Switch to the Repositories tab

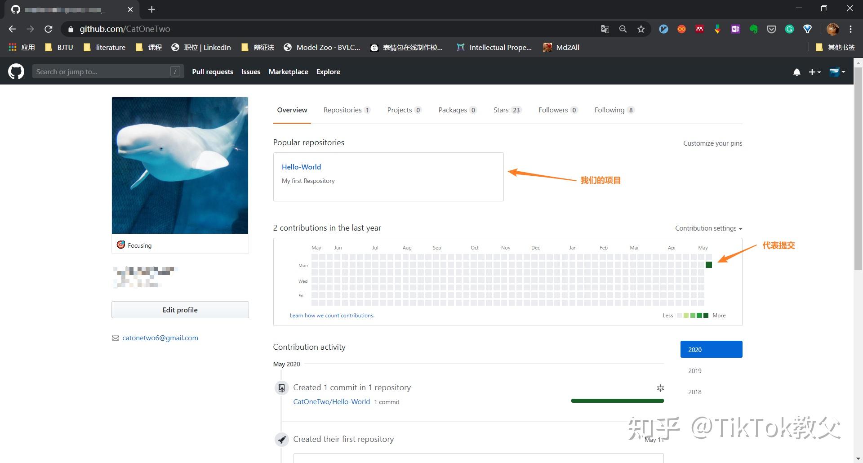tap(346, 110)
